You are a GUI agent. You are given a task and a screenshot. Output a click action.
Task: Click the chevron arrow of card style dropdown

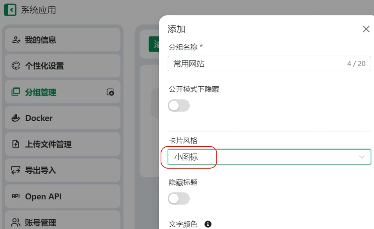coord(362,157)
